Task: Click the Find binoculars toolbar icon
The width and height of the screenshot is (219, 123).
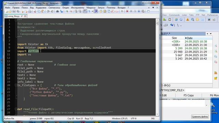Action: click(57, 11)
